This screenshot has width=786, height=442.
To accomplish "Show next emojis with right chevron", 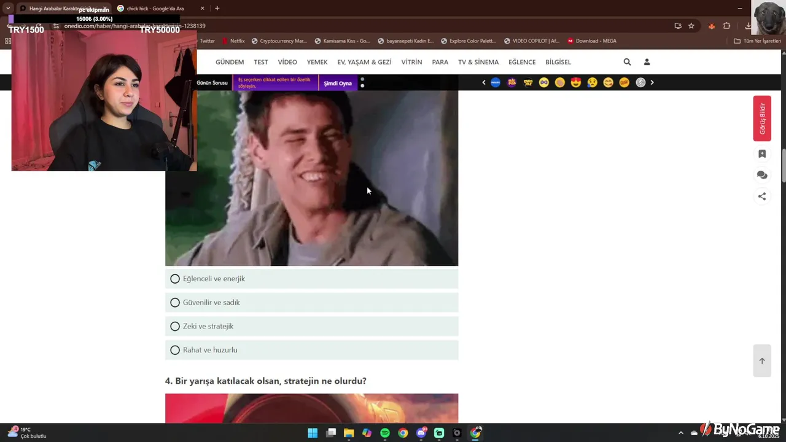I will click(x=652, y=82).
